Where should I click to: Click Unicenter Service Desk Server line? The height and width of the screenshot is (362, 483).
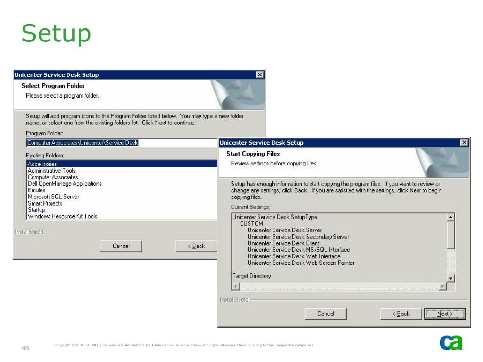point(284,230)
